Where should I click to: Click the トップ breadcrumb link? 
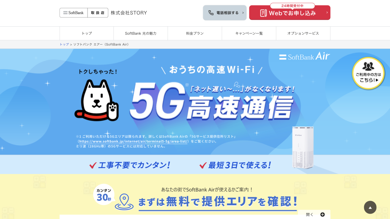pos(64,44)
